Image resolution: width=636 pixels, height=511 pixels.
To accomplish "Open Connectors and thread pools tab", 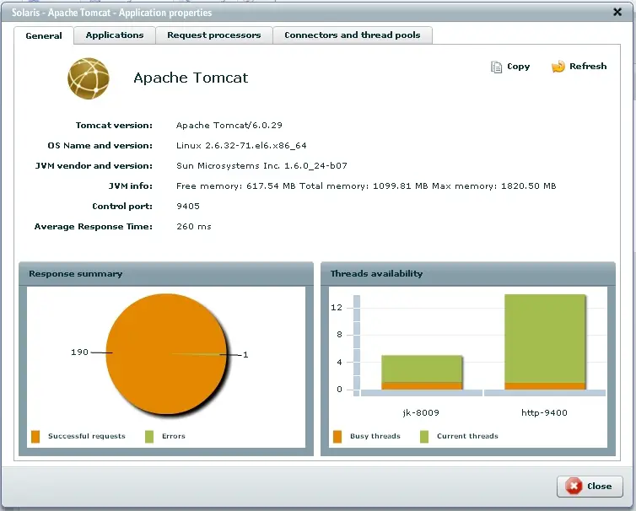I will tap(353, 35).
